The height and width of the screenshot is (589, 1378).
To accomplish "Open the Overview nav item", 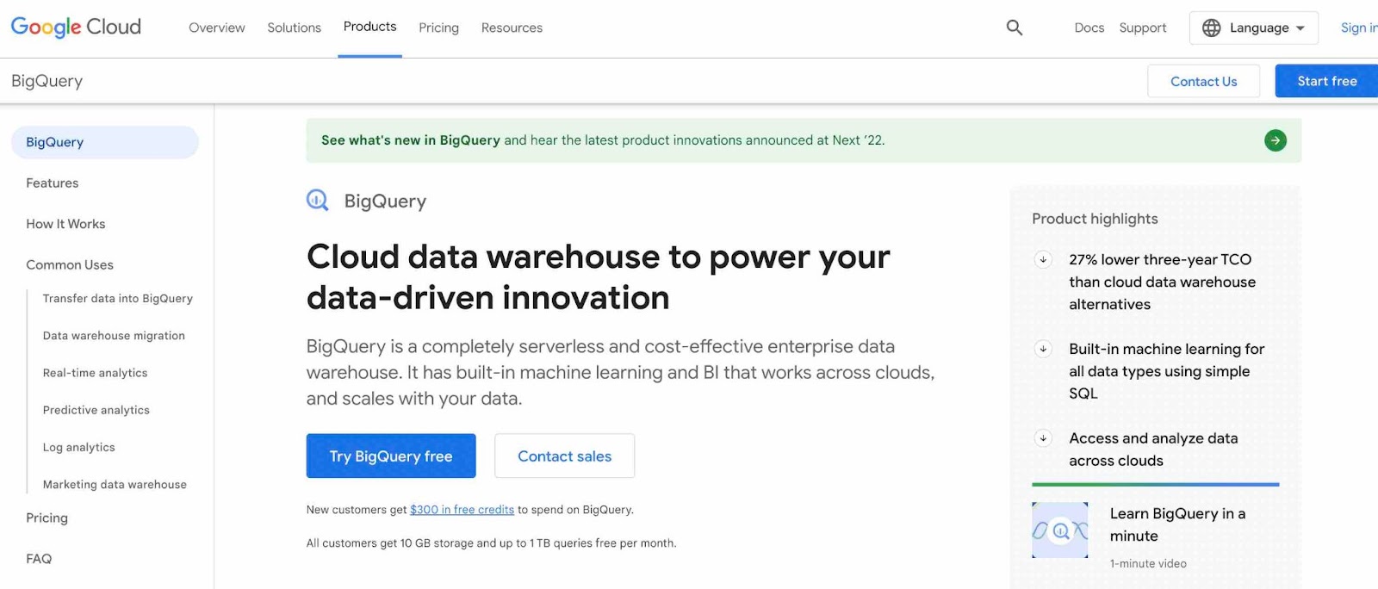I will 217,28.
